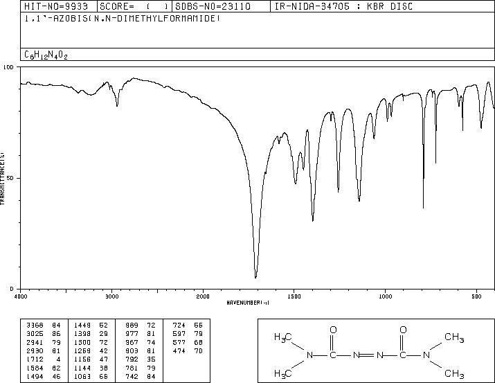Click the WAVENUMBER x-axis title

pyautogui.click(x=248, y=303)
